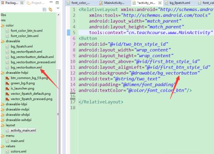Click the activity_main.xml file icon
The image size is (214, 154).
point(7,131)
